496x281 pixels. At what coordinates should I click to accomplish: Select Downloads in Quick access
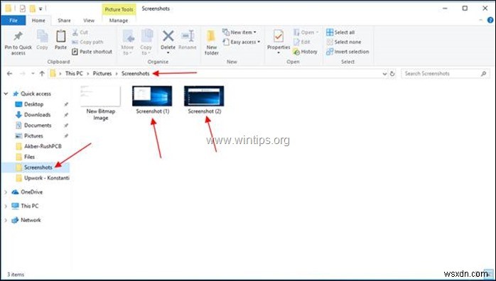[x=37, y=115]
